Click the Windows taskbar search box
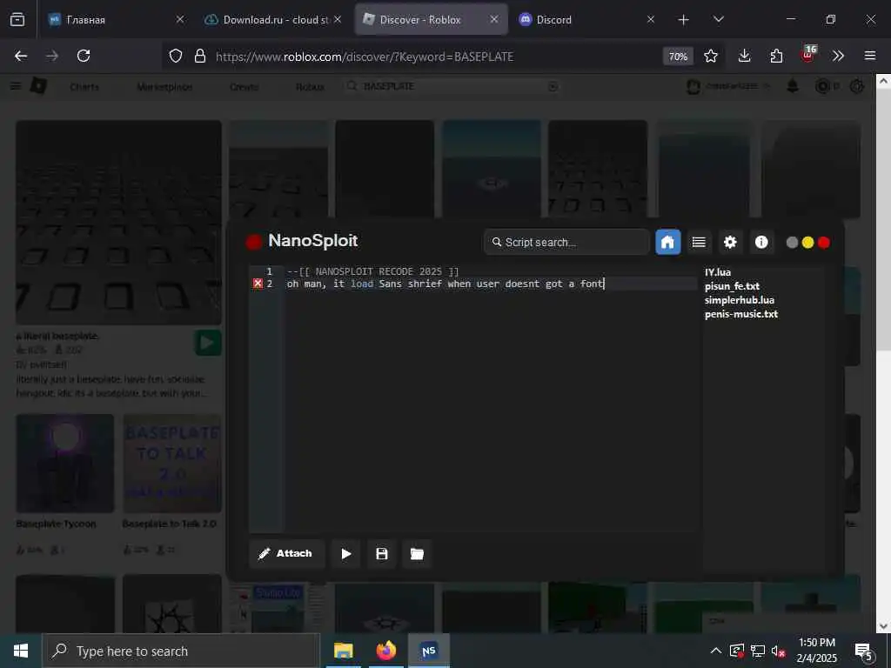This screenshot has width=891, height=668. click(x=181, y=651)
